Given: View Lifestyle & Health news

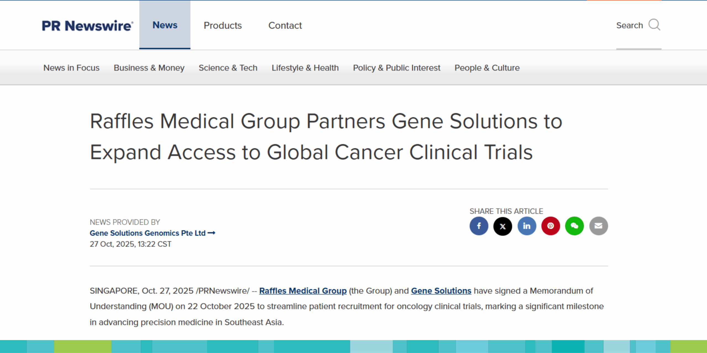Looking at the screenshot, I should (305, 68).
